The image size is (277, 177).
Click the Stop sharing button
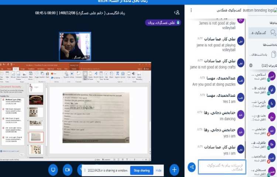click(x=142, y=170)
